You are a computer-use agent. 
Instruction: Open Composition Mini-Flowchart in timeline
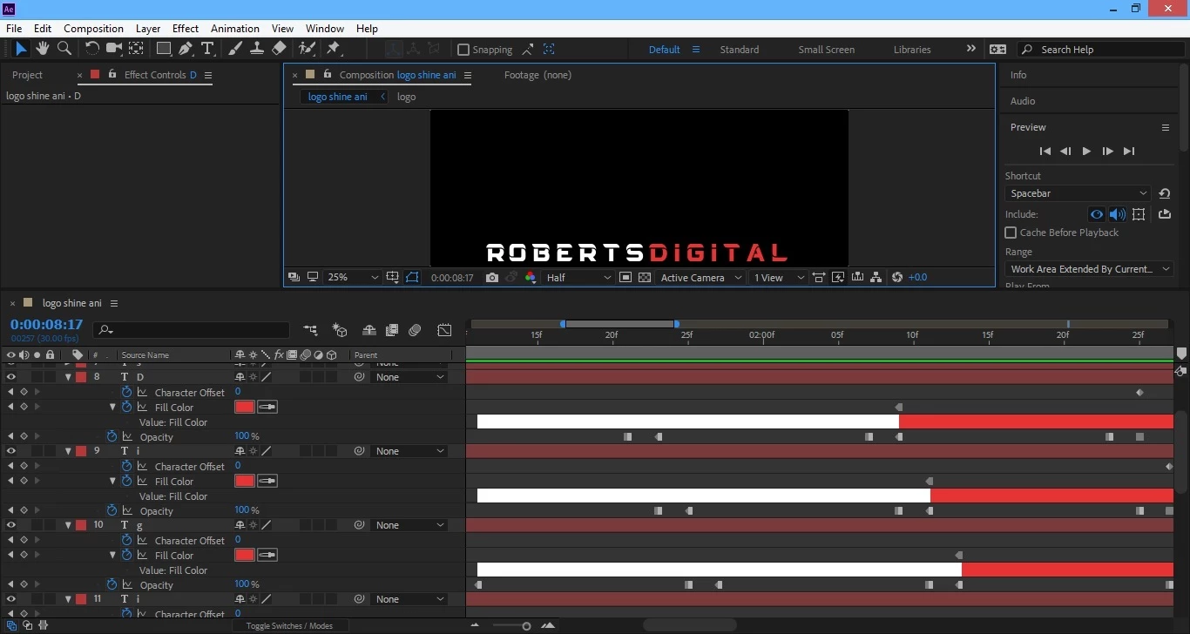310,330
